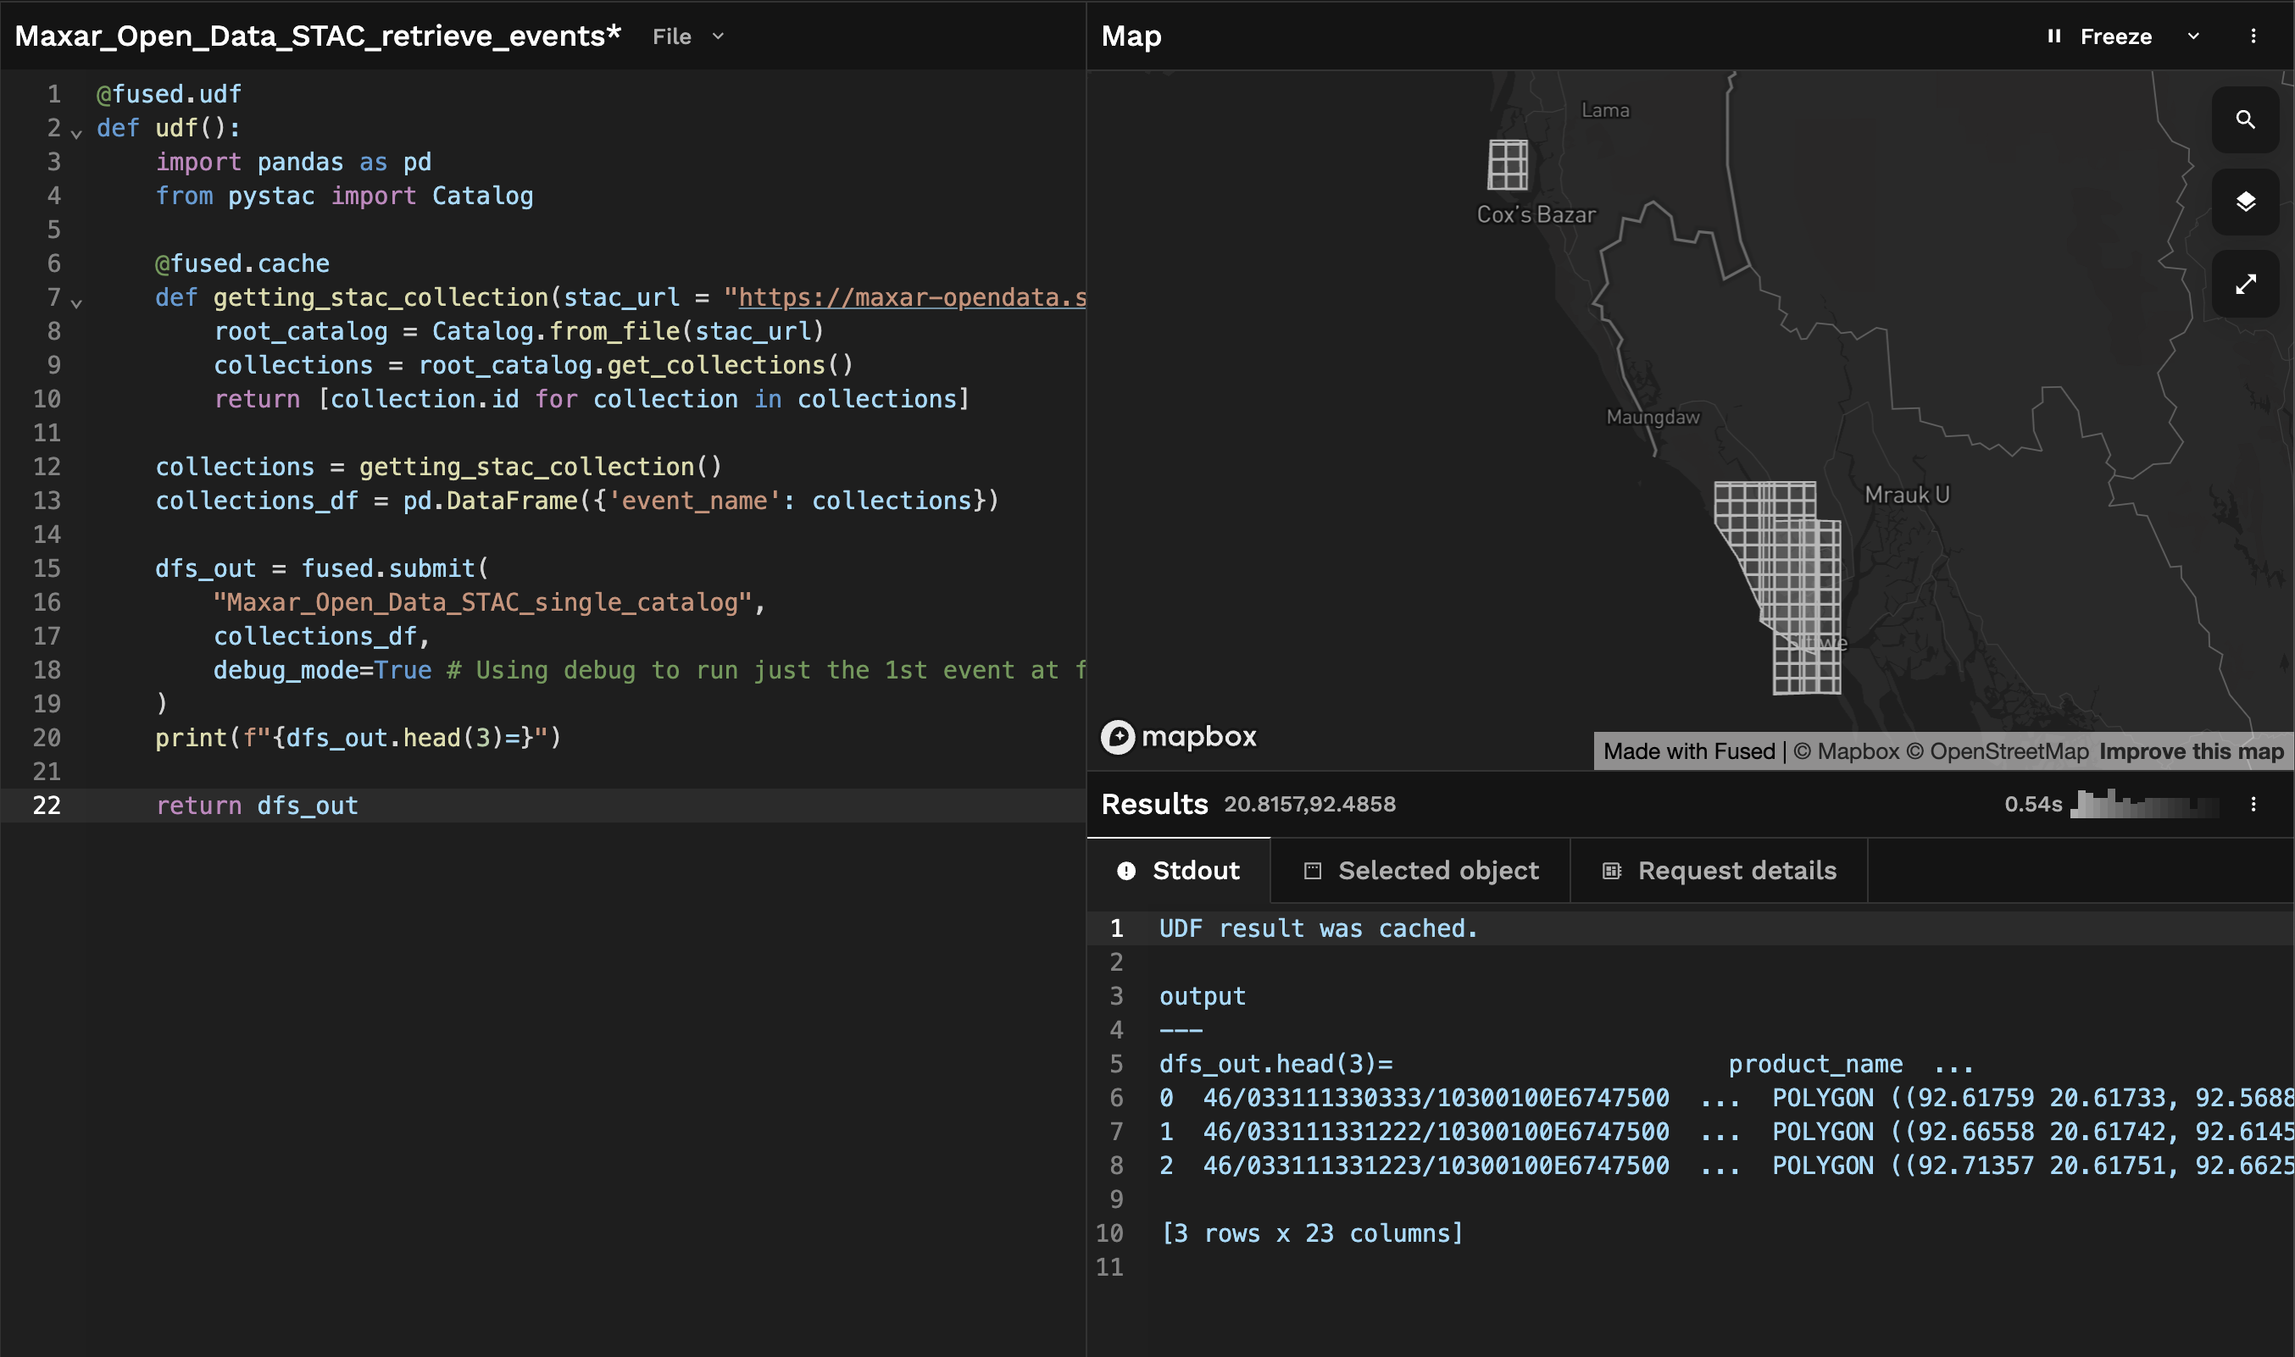The height and width of the screenshot is (1357, 2295).
Task: Click the fused.submit call on line 15
Action: pos(394,568)
